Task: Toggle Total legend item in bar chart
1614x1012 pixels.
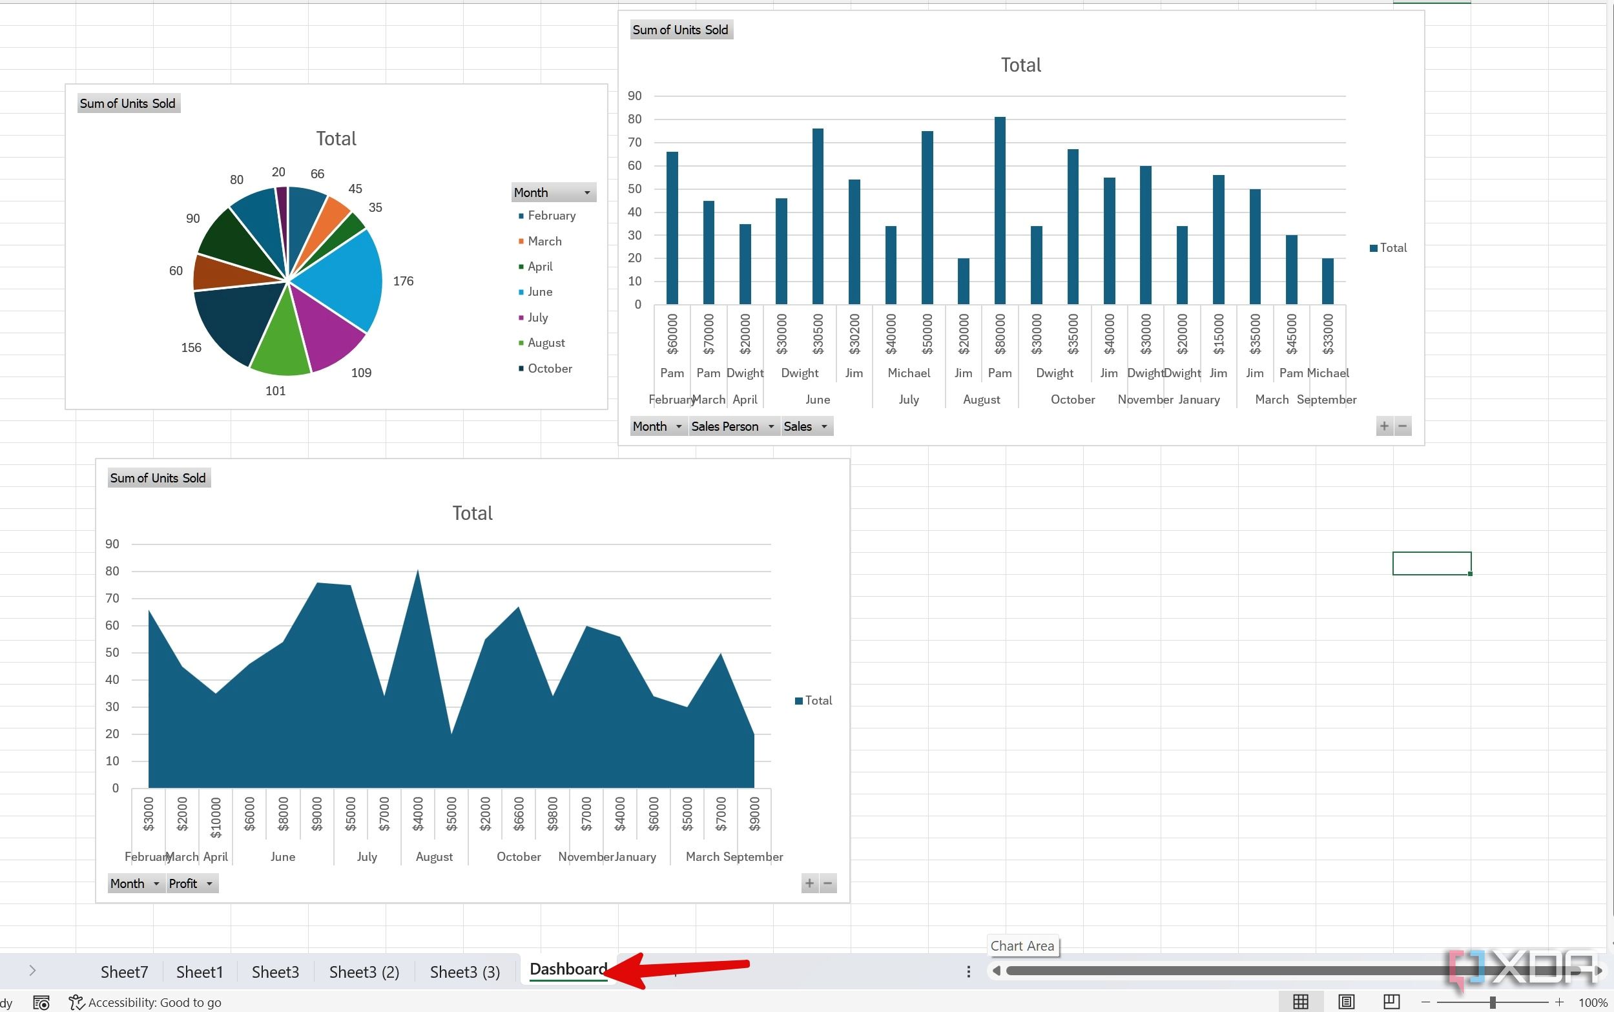Action: pos(1389,247)
